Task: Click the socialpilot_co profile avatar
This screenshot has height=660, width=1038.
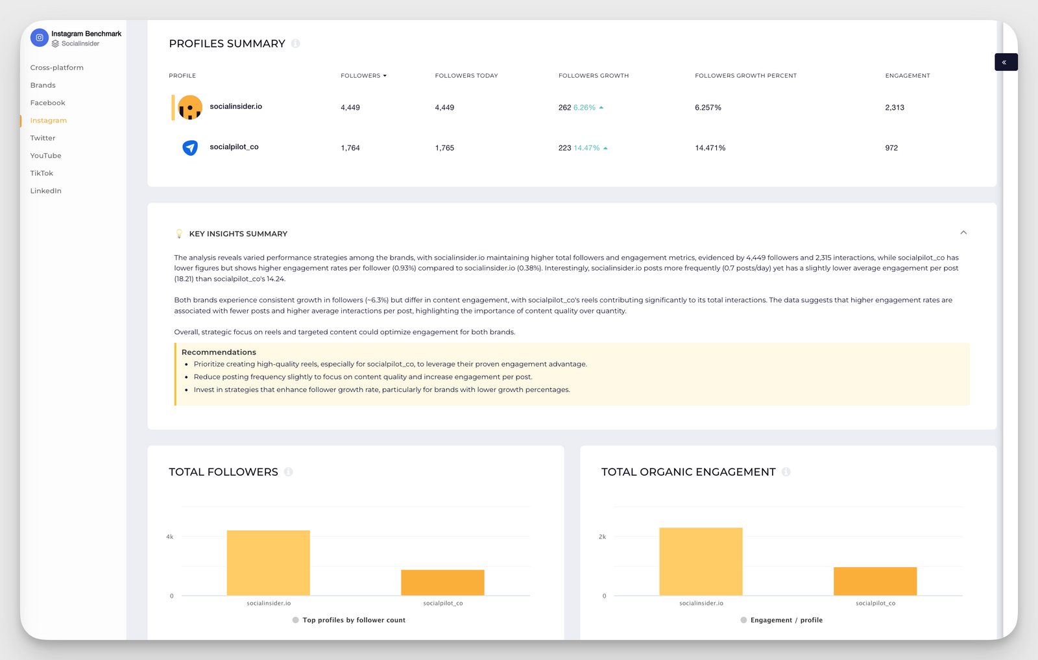Action: click(x=189, y=147)
